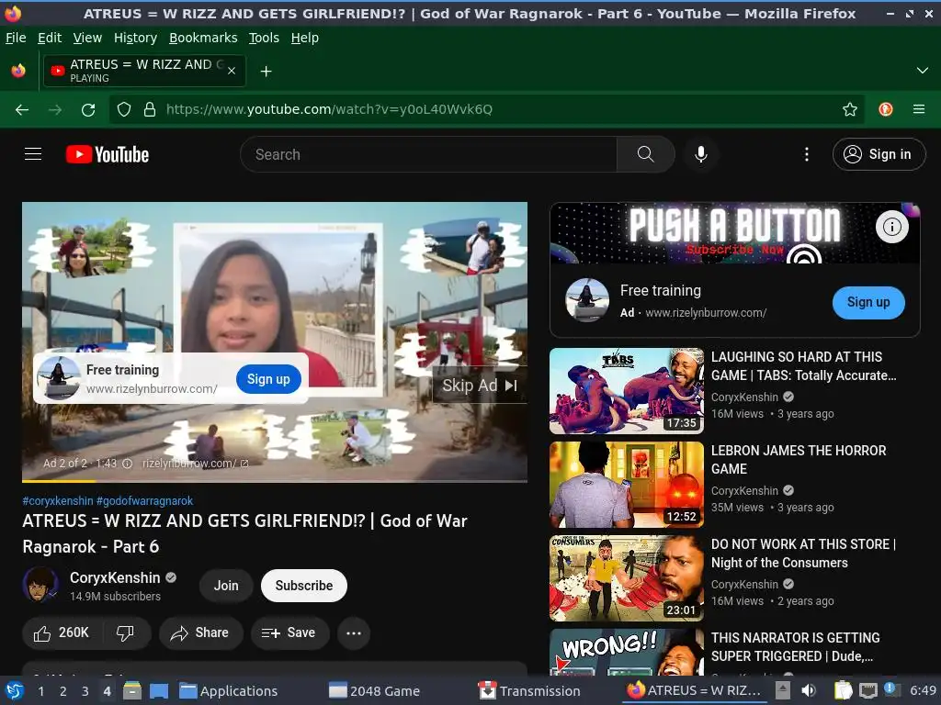
Task: Open #godofwarragnarok hashtag link
Action: [144, 500]
